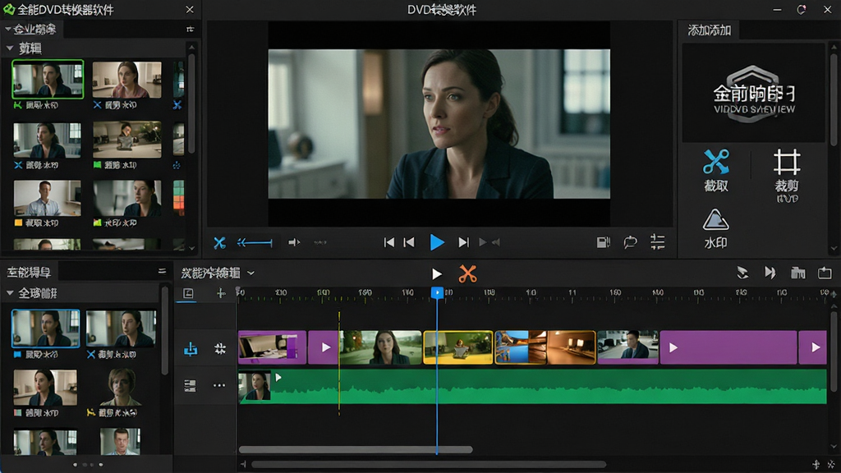This screenshot has width=841, height=473.
Task: Click blue trim icon below preview
Action: click(219, 243)
